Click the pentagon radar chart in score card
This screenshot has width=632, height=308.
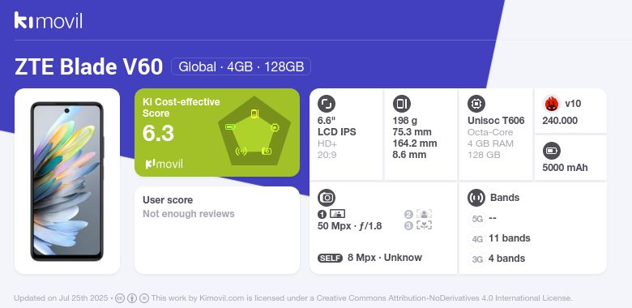click(254, 131)
